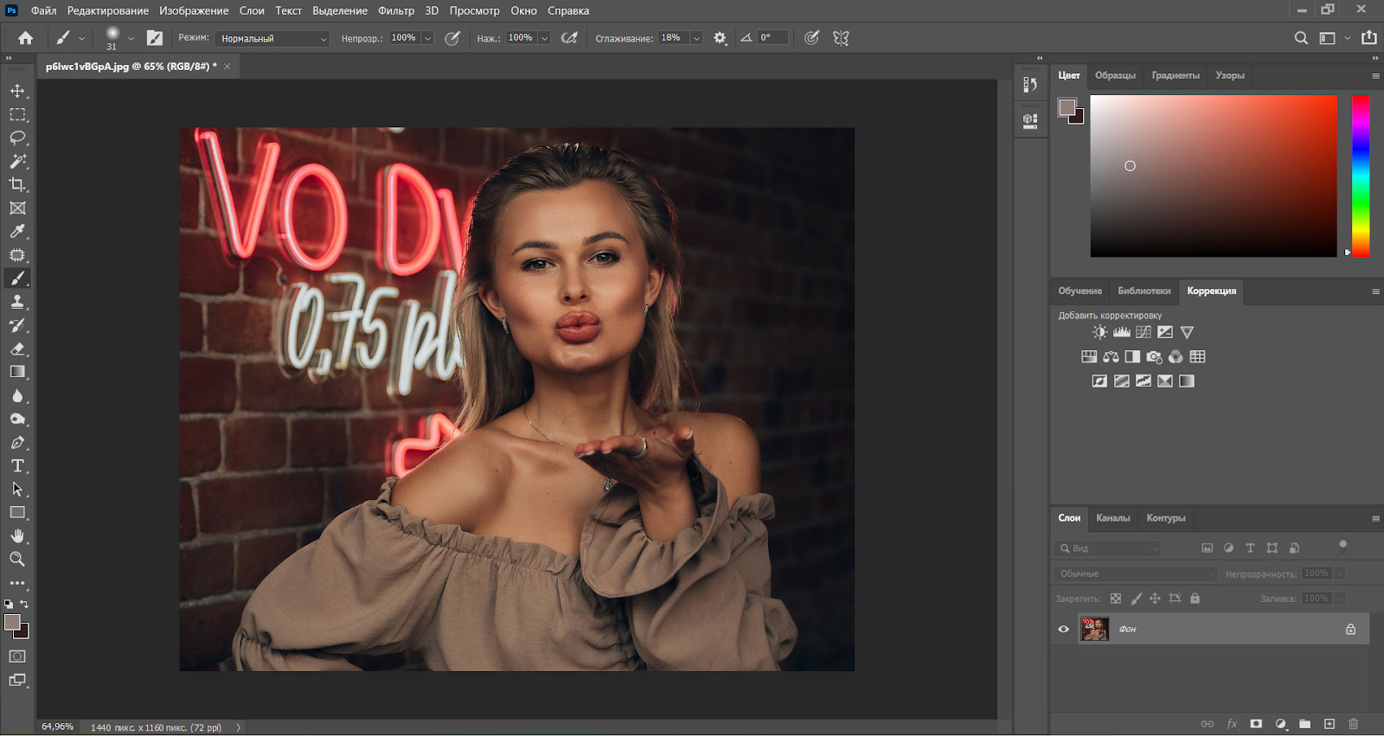Select the Rectangular Marquee tool
The height and width of the screenshot is (736, 1384).
17,114
